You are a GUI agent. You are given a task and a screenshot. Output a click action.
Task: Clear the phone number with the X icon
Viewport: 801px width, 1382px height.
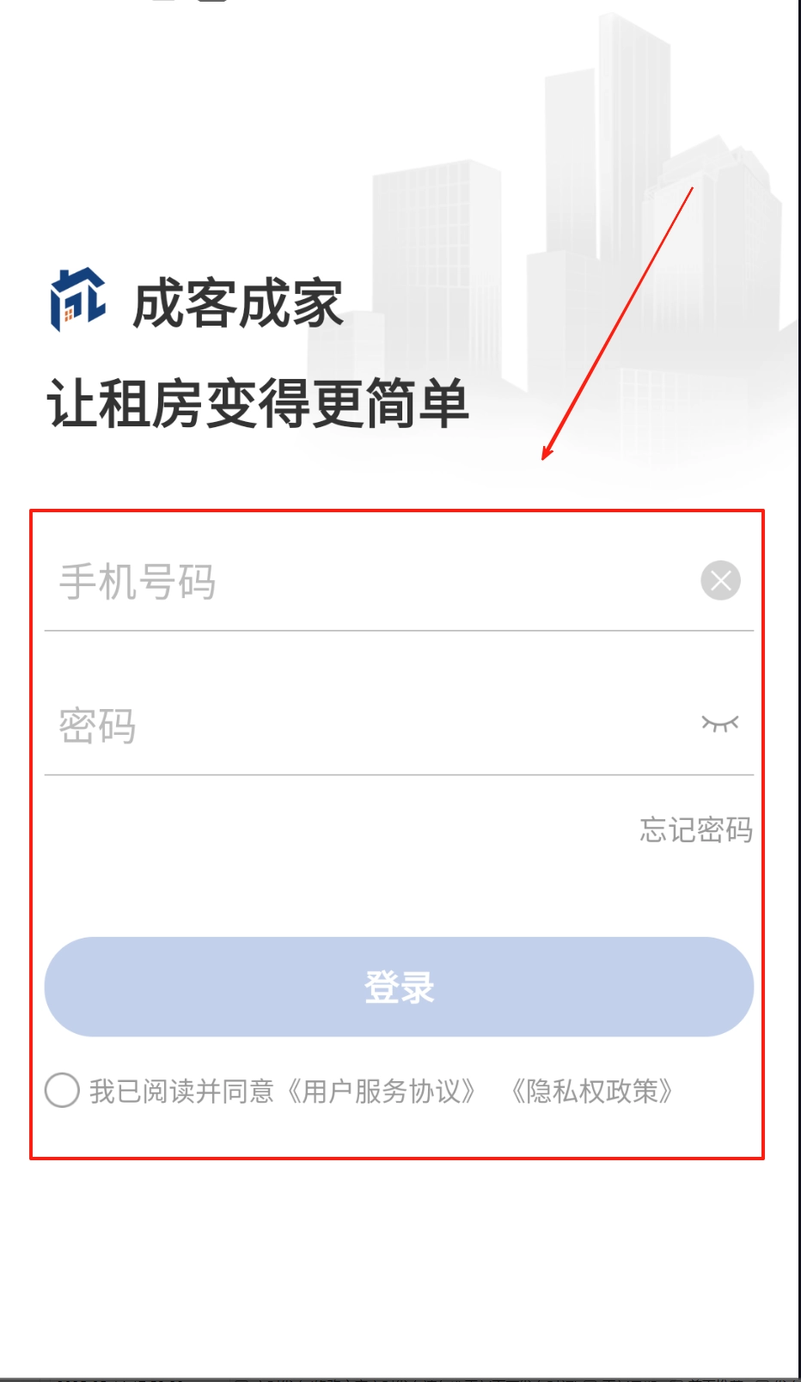click(x=720, y=580)
